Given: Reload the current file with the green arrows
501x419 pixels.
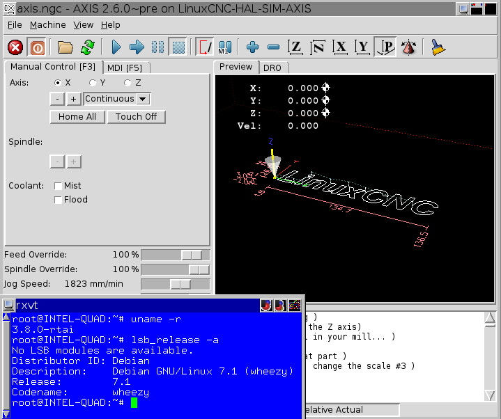Looking at the screenshot, I should point(88,47).
